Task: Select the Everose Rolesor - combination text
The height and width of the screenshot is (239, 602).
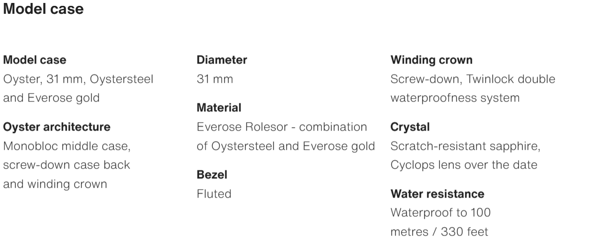Action: pos(282,127)
